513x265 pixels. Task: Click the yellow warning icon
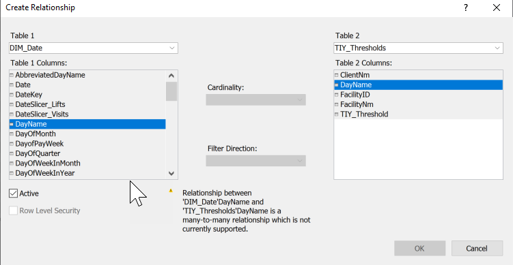(x=171, y=191)
